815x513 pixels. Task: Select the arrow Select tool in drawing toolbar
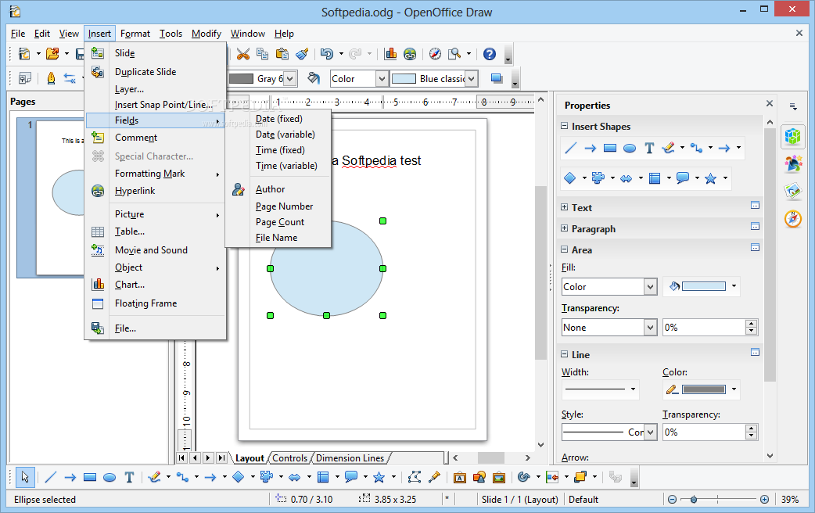[x=25, y=476]
